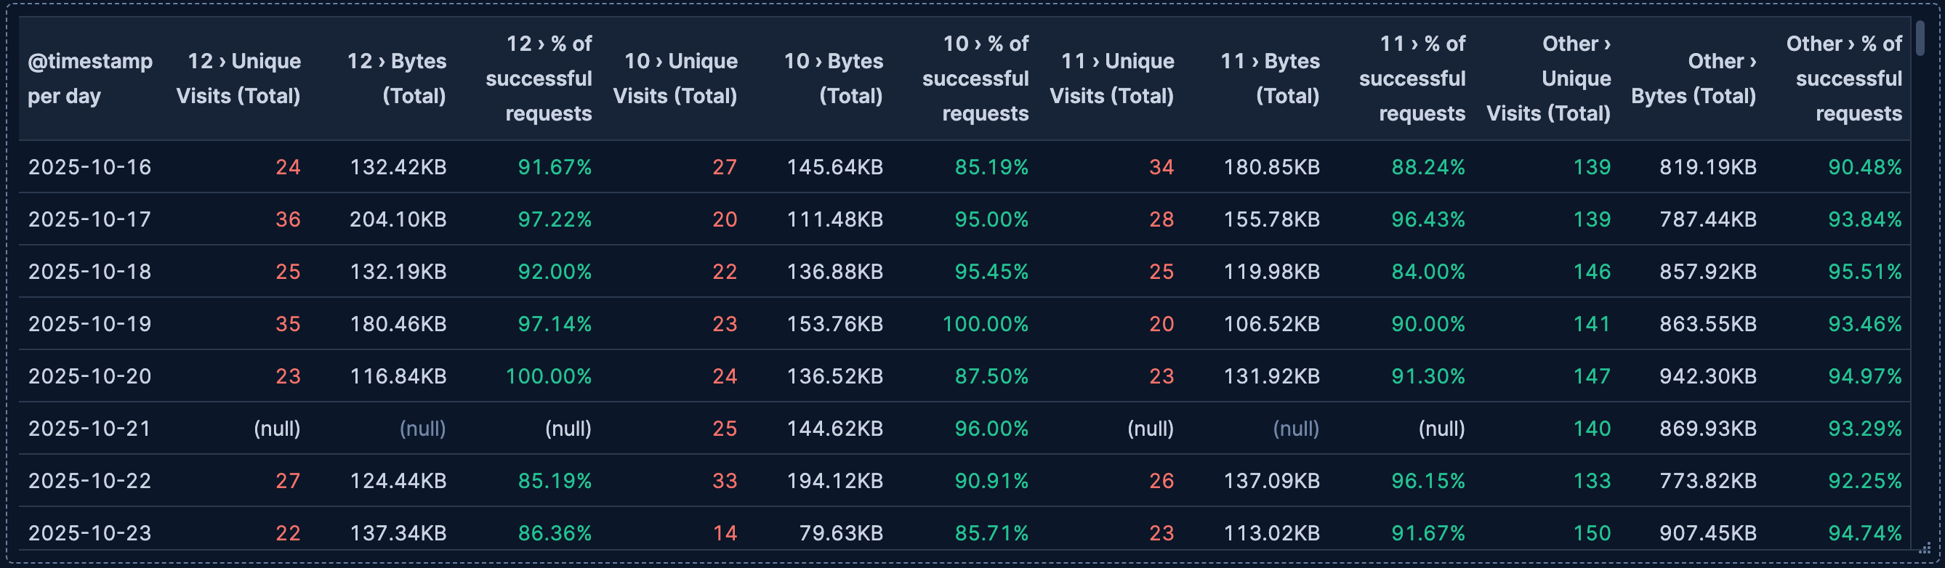Open the '10 › Bytes (Total)' column header
1945x568 pixels.
pyautogui.click(x=833, y=78)
